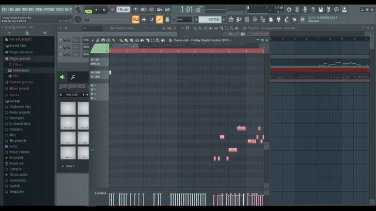Toggle loop recording icon
Viewport: 376px width, 211px height.
tap(167, 9)
